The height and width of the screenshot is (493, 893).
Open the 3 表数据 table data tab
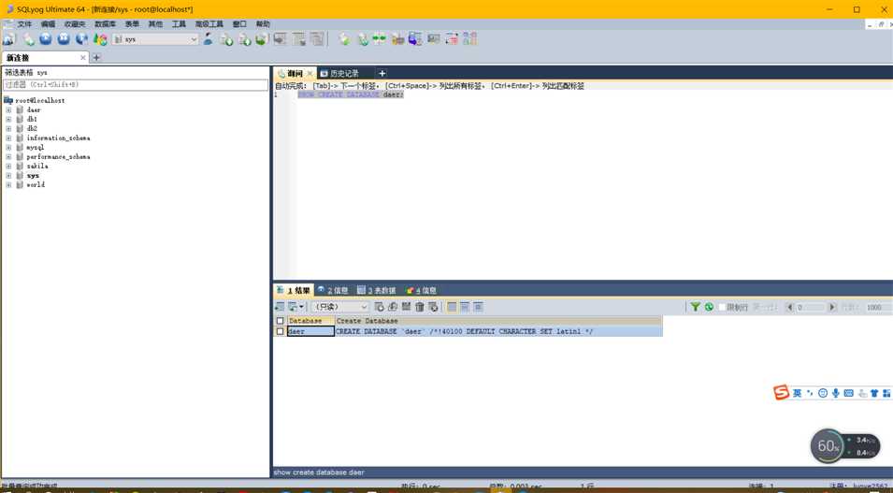[x=377, y=290]
